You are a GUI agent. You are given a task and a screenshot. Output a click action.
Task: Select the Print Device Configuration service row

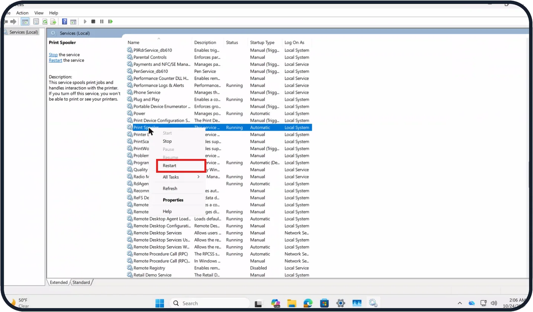point(219,120)
